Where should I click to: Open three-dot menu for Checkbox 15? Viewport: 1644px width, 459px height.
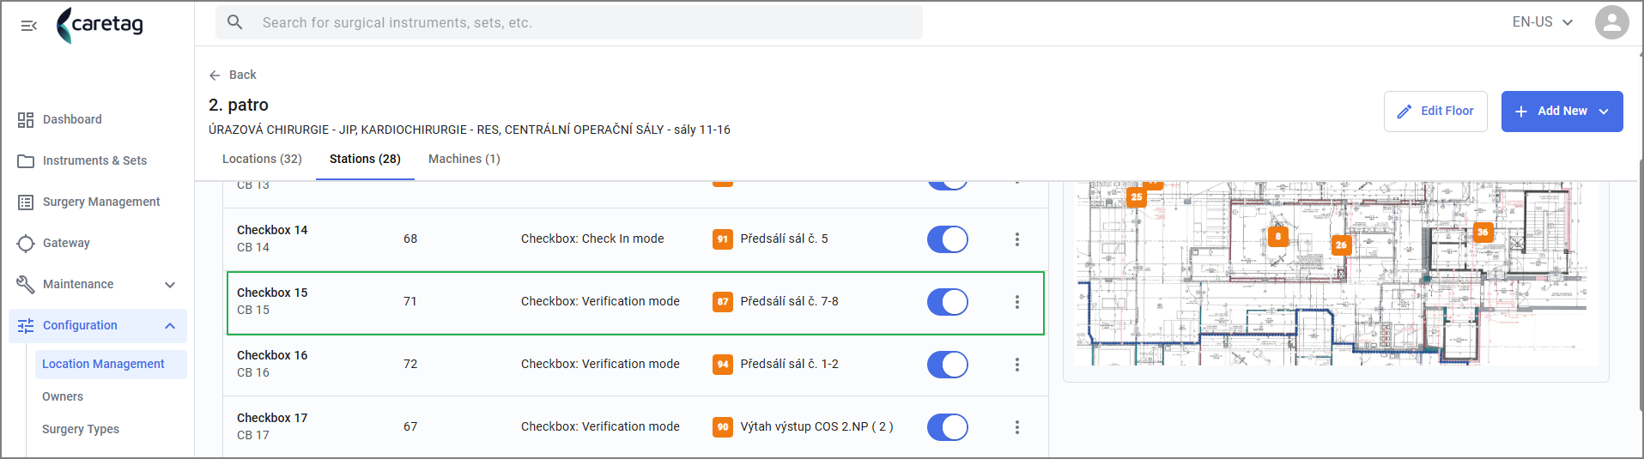[x=1017, y=302]
